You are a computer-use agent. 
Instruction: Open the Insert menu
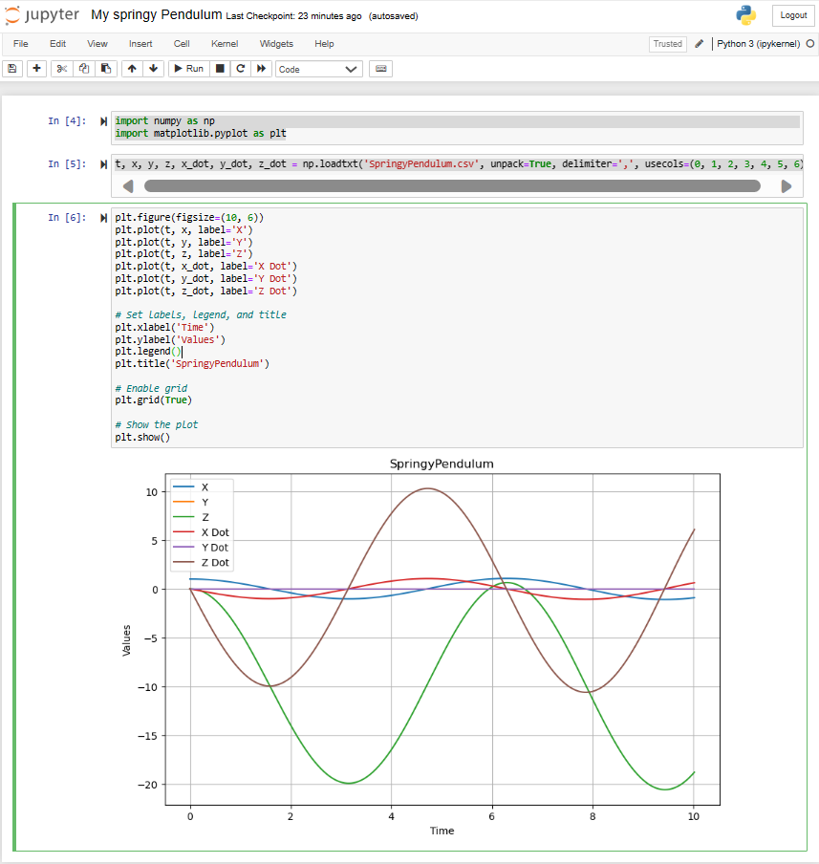140,44
